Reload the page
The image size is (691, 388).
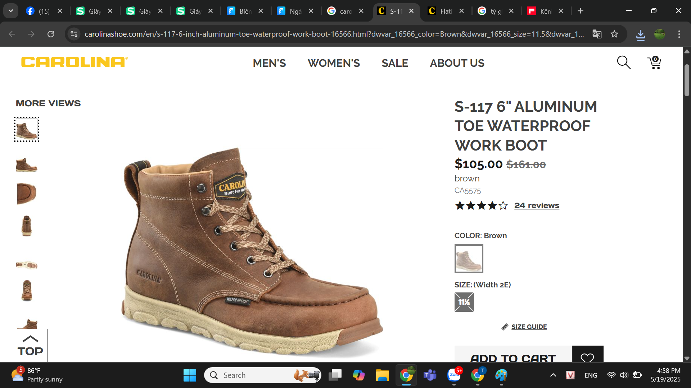[x=51, y=34]
